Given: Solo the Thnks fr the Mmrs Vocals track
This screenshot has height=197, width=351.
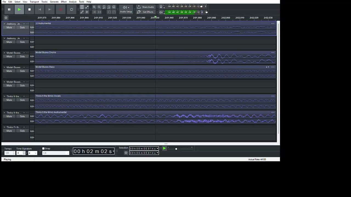Looking at the screenshot, I should click(x=22, y=100).
